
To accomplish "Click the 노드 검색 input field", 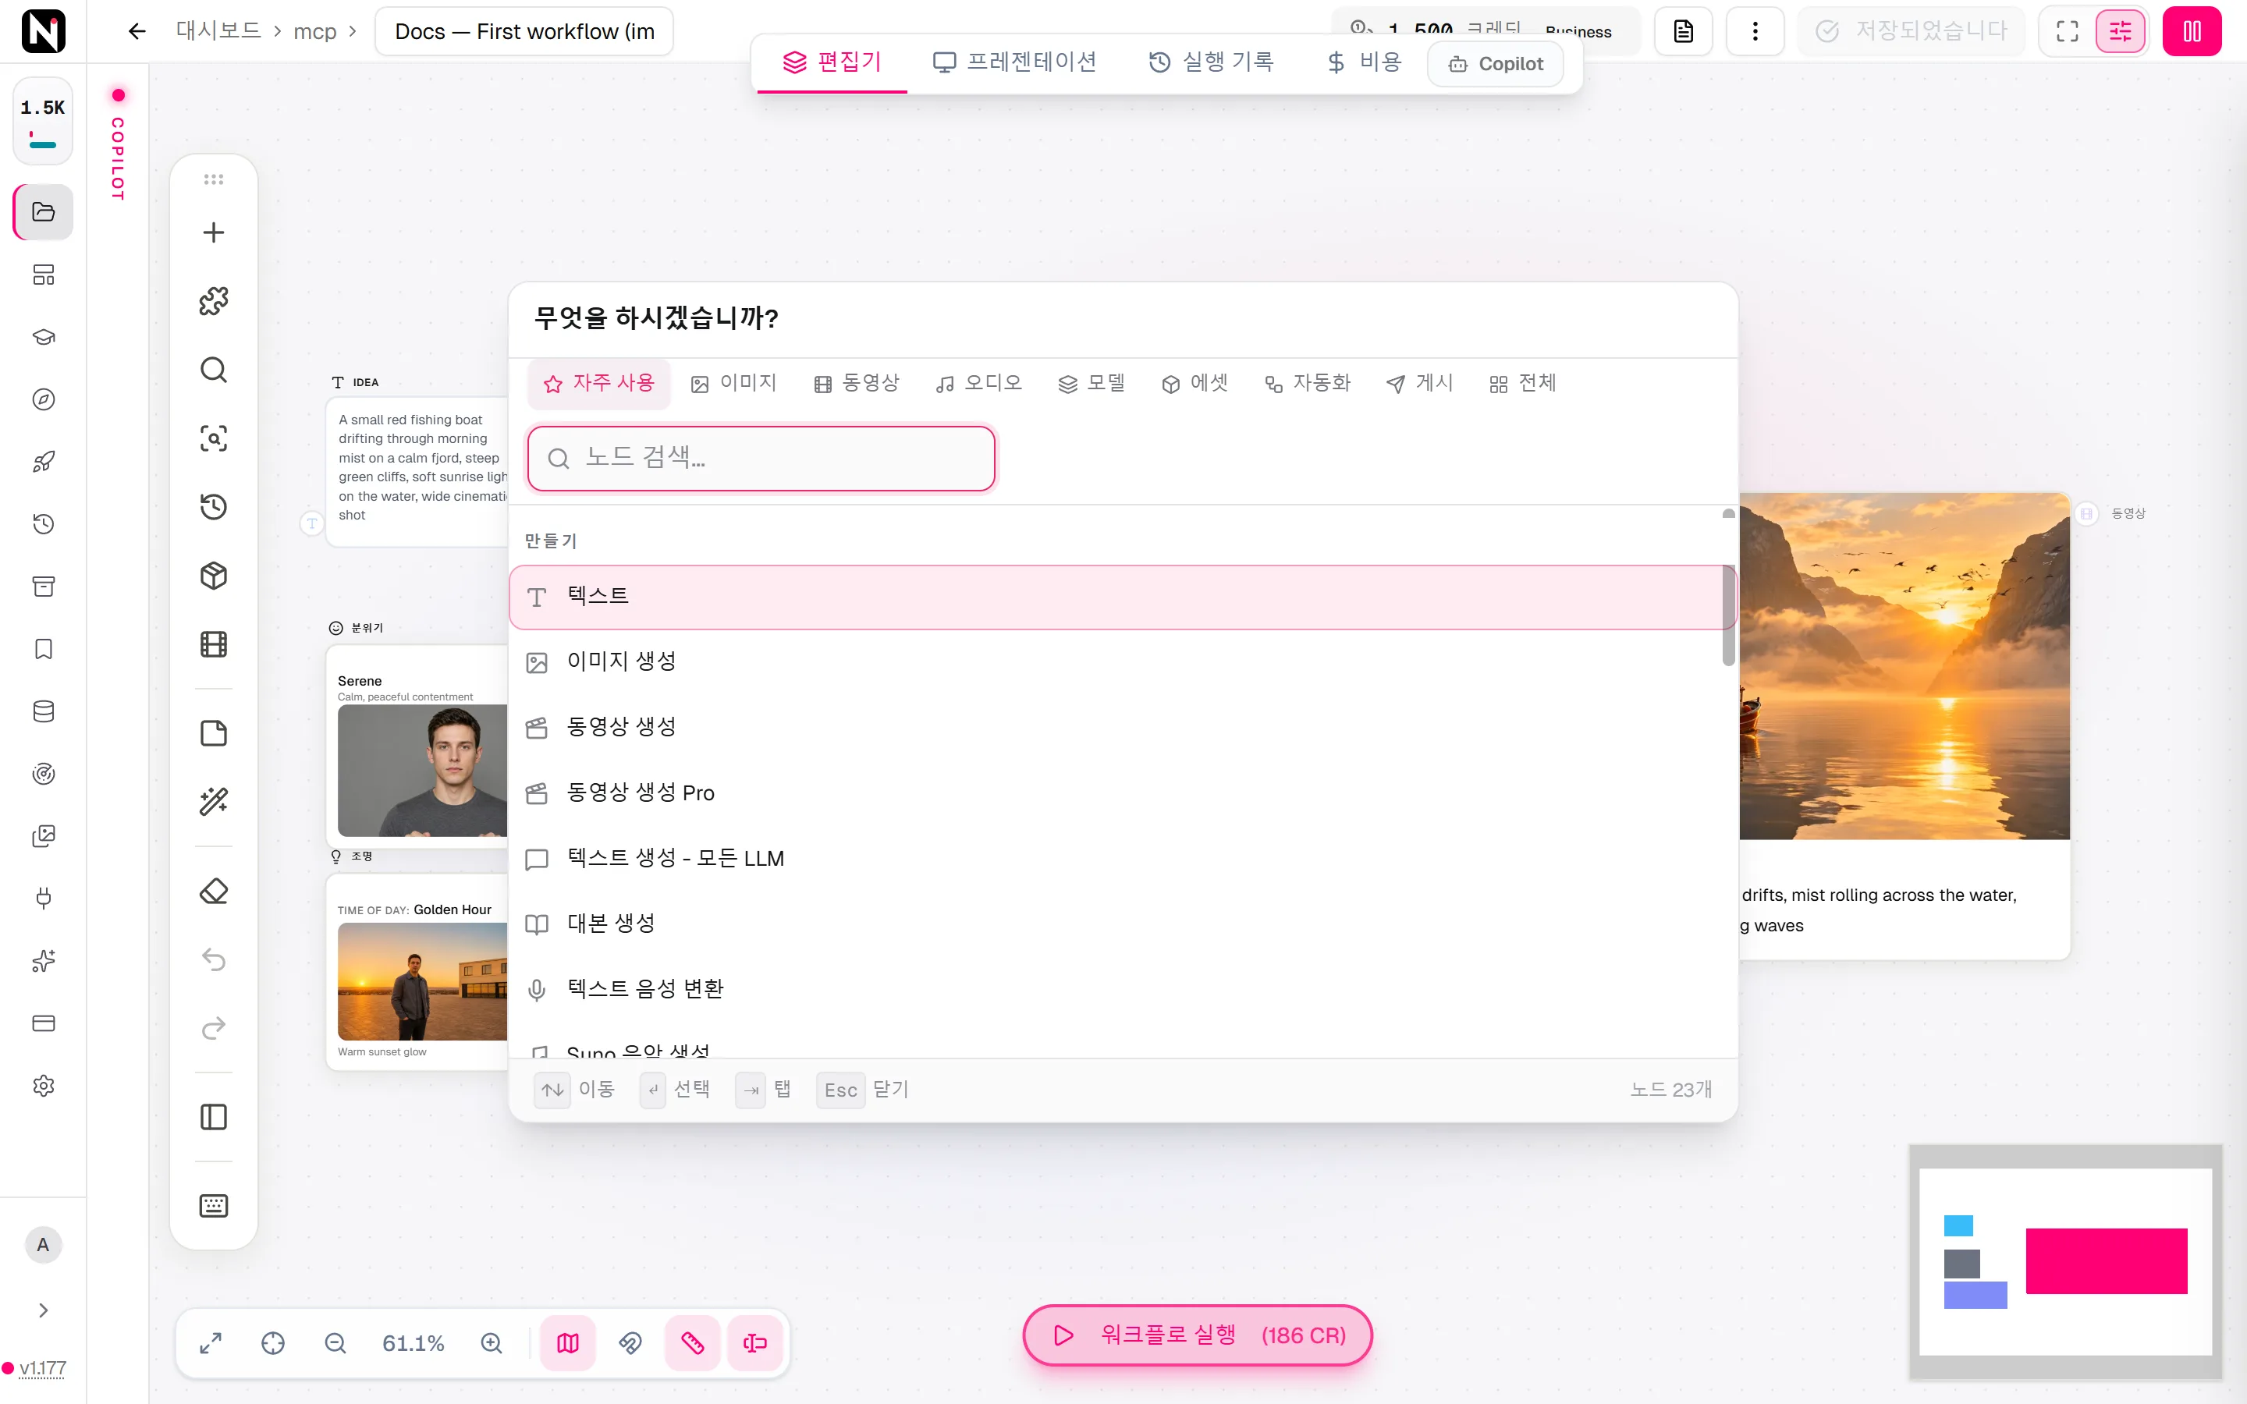I will pos(761,459).
